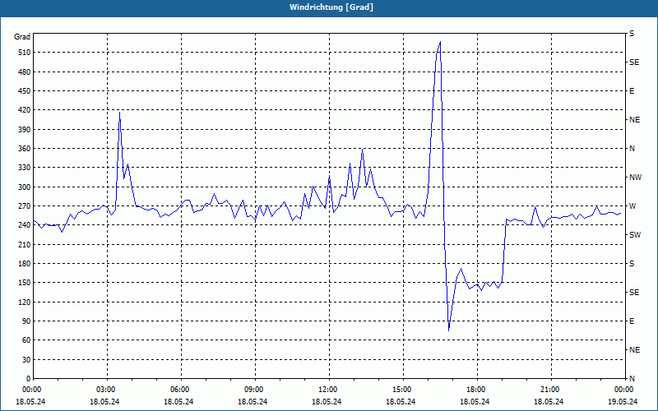Click the "06:00" time label

(x=181, y=390)
